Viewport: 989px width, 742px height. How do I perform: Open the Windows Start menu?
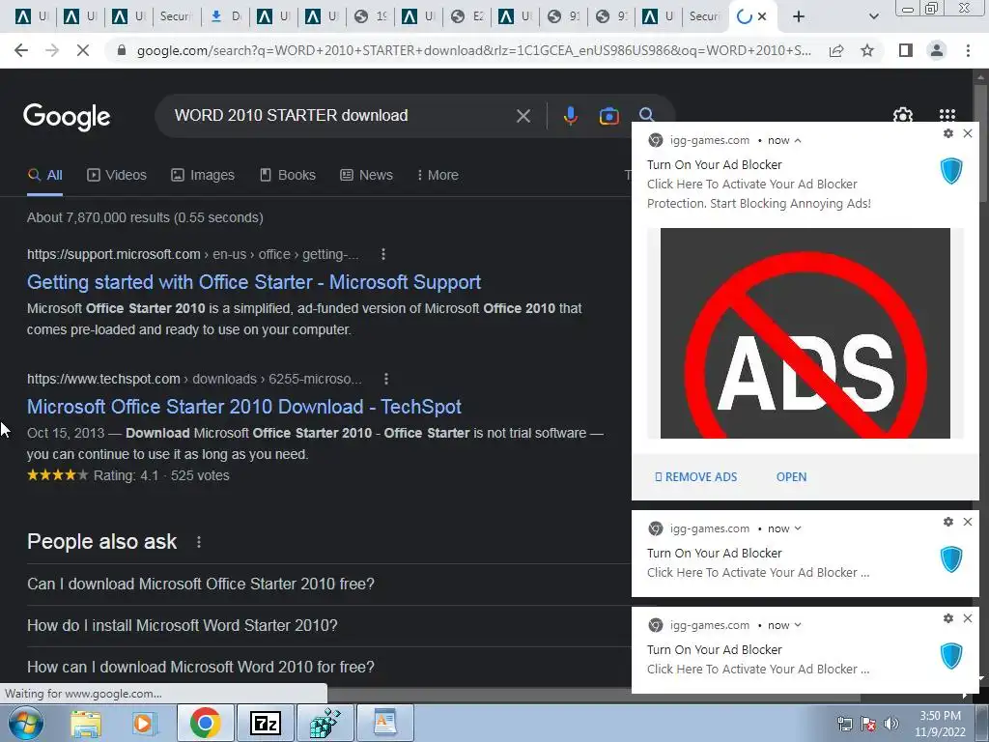(x=24, y=723)
